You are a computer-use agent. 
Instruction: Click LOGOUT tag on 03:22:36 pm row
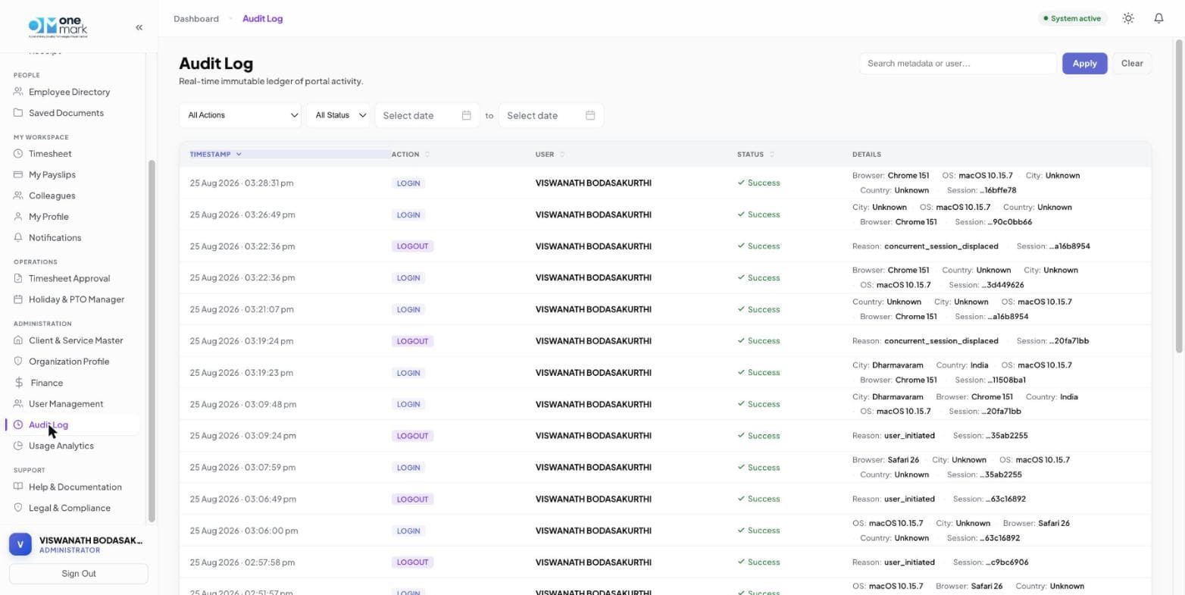click(x=413, y=246)
